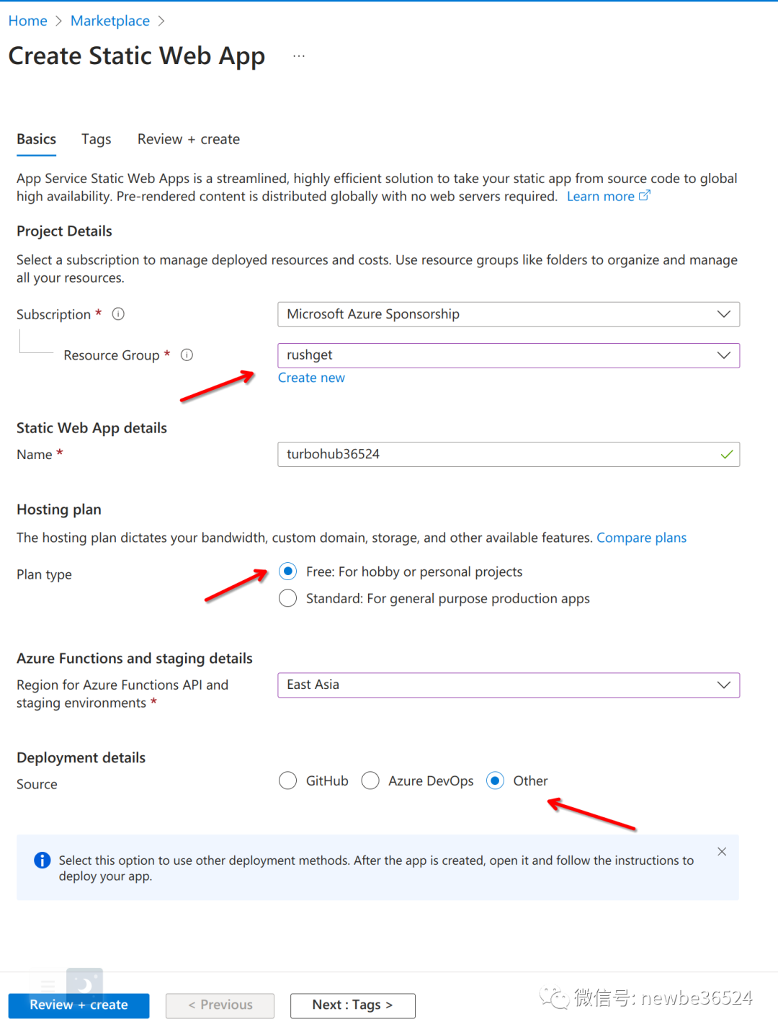Click the Name field with turbohub36524
This screenshot has height=1032, width=778.
(509, 455)
